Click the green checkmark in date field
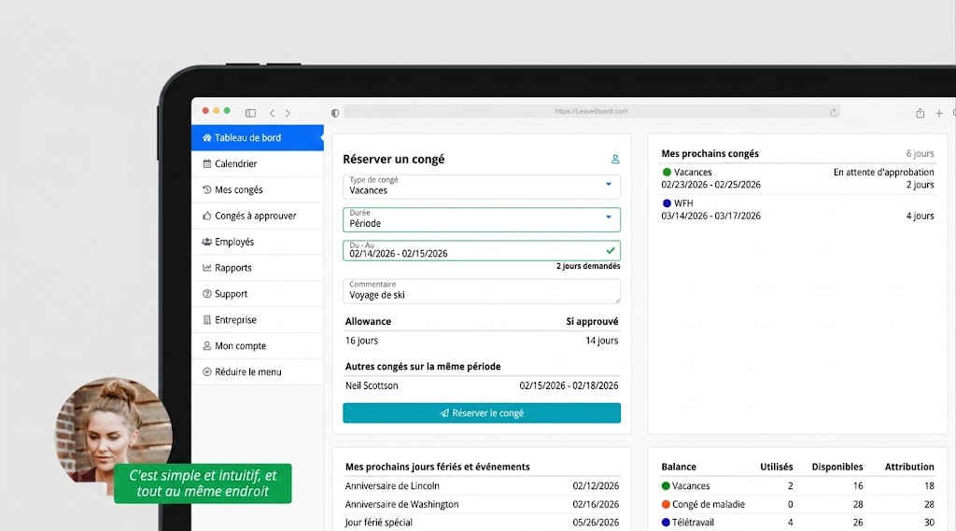Image resolution: width=956 pixels, height=531 pixels. pos(611,250)
